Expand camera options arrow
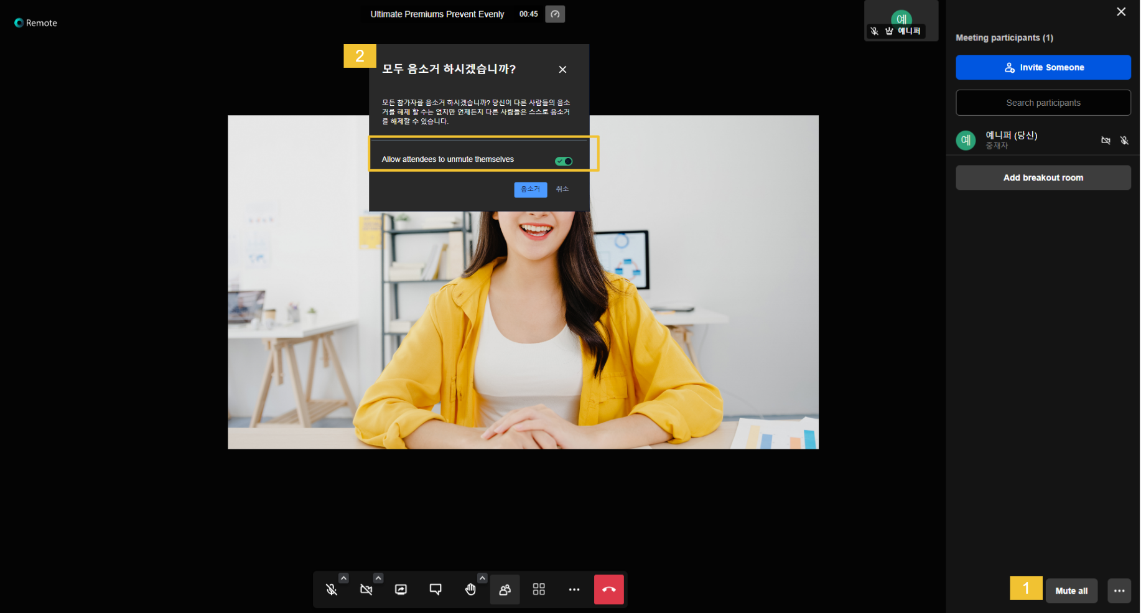The height and width of the screenshot is (613, 1141). 378,578
